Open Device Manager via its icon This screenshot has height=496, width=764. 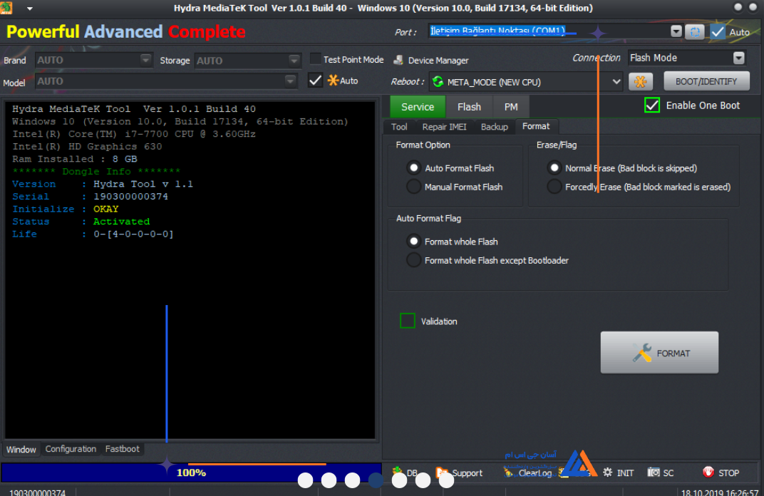(x=398, y=60)
